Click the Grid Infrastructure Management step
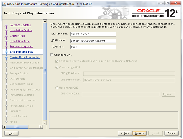Viewport: 183px width, 139px height. 26,68
